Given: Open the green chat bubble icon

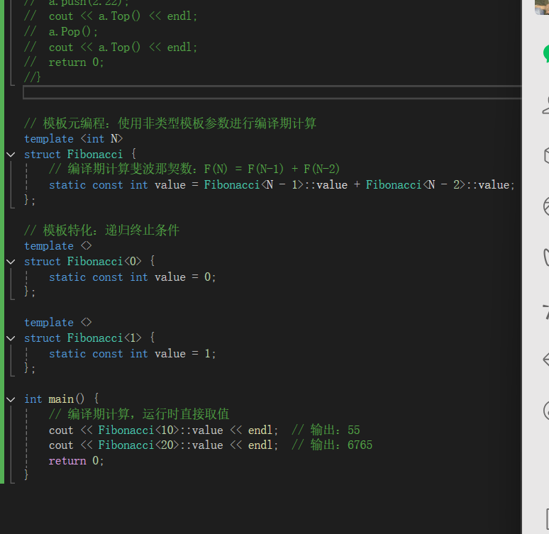Looking at the screenshot, I should pos(545,54).
